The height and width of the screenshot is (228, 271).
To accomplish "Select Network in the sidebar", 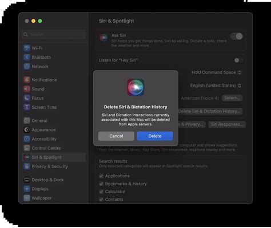I will [54, 66].
